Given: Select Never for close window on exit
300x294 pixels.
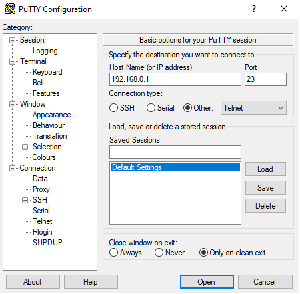Looking at the screenshot, I should click(159, 253).
